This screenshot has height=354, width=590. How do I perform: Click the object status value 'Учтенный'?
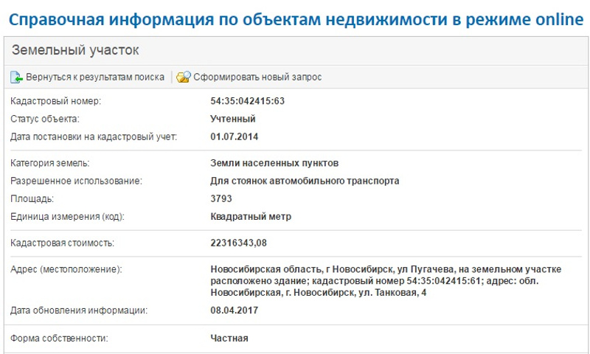coord(233,119)
